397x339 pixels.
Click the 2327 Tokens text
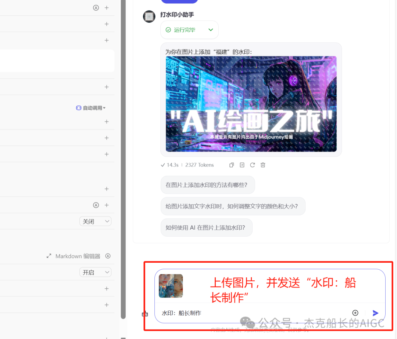point(200,165)
